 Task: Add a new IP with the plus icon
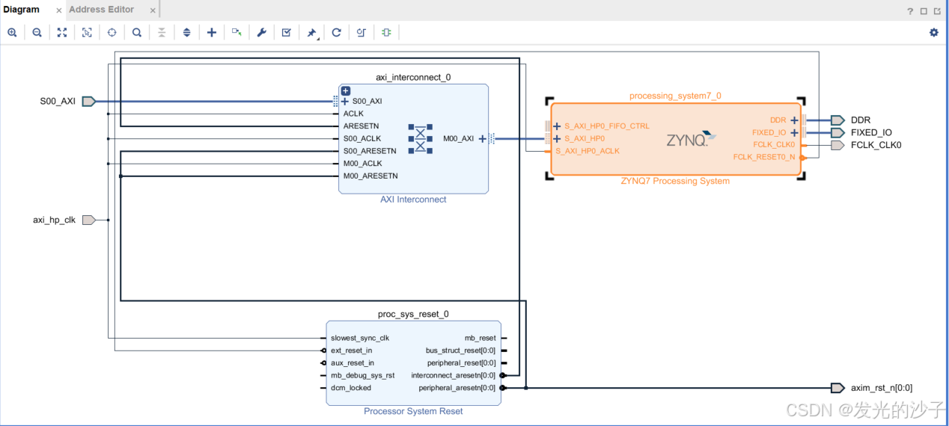(x=212, y=32)
